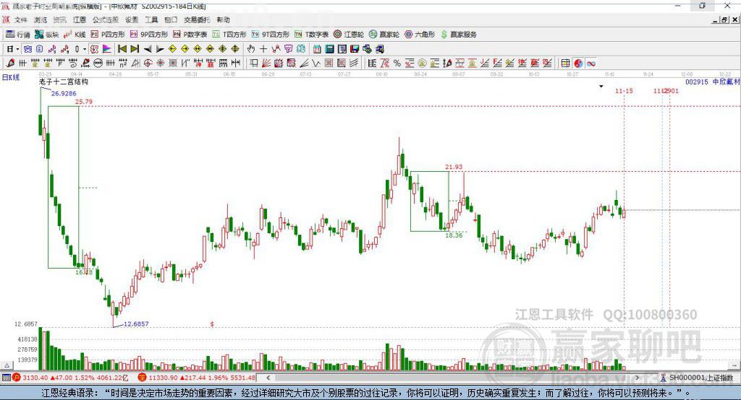Open the 工具 menu

click(x=151, y=19)
